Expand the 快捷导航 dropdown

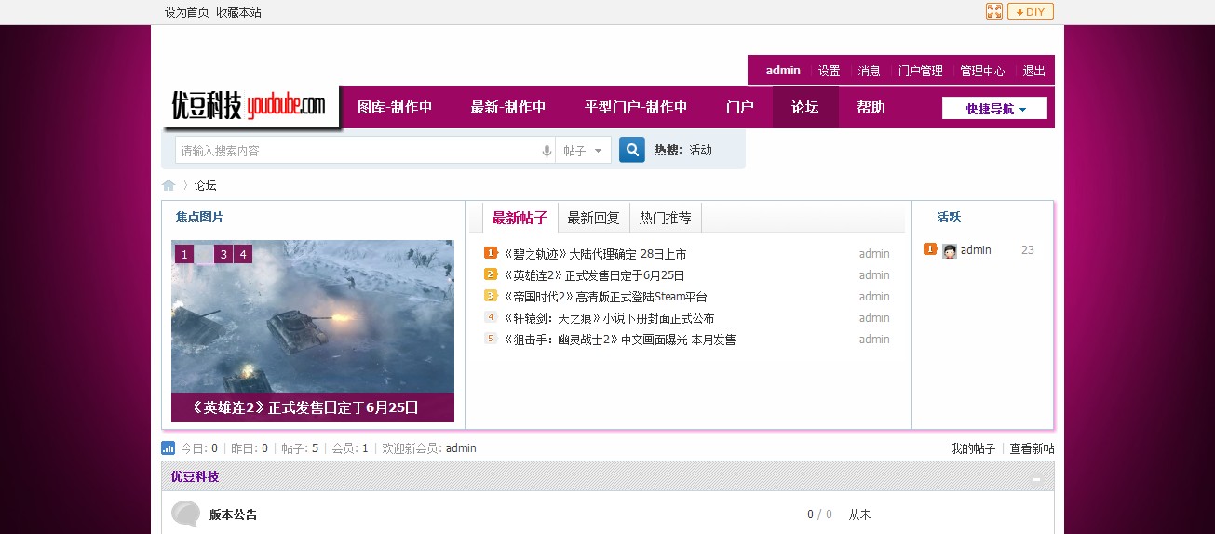[994, 108]
